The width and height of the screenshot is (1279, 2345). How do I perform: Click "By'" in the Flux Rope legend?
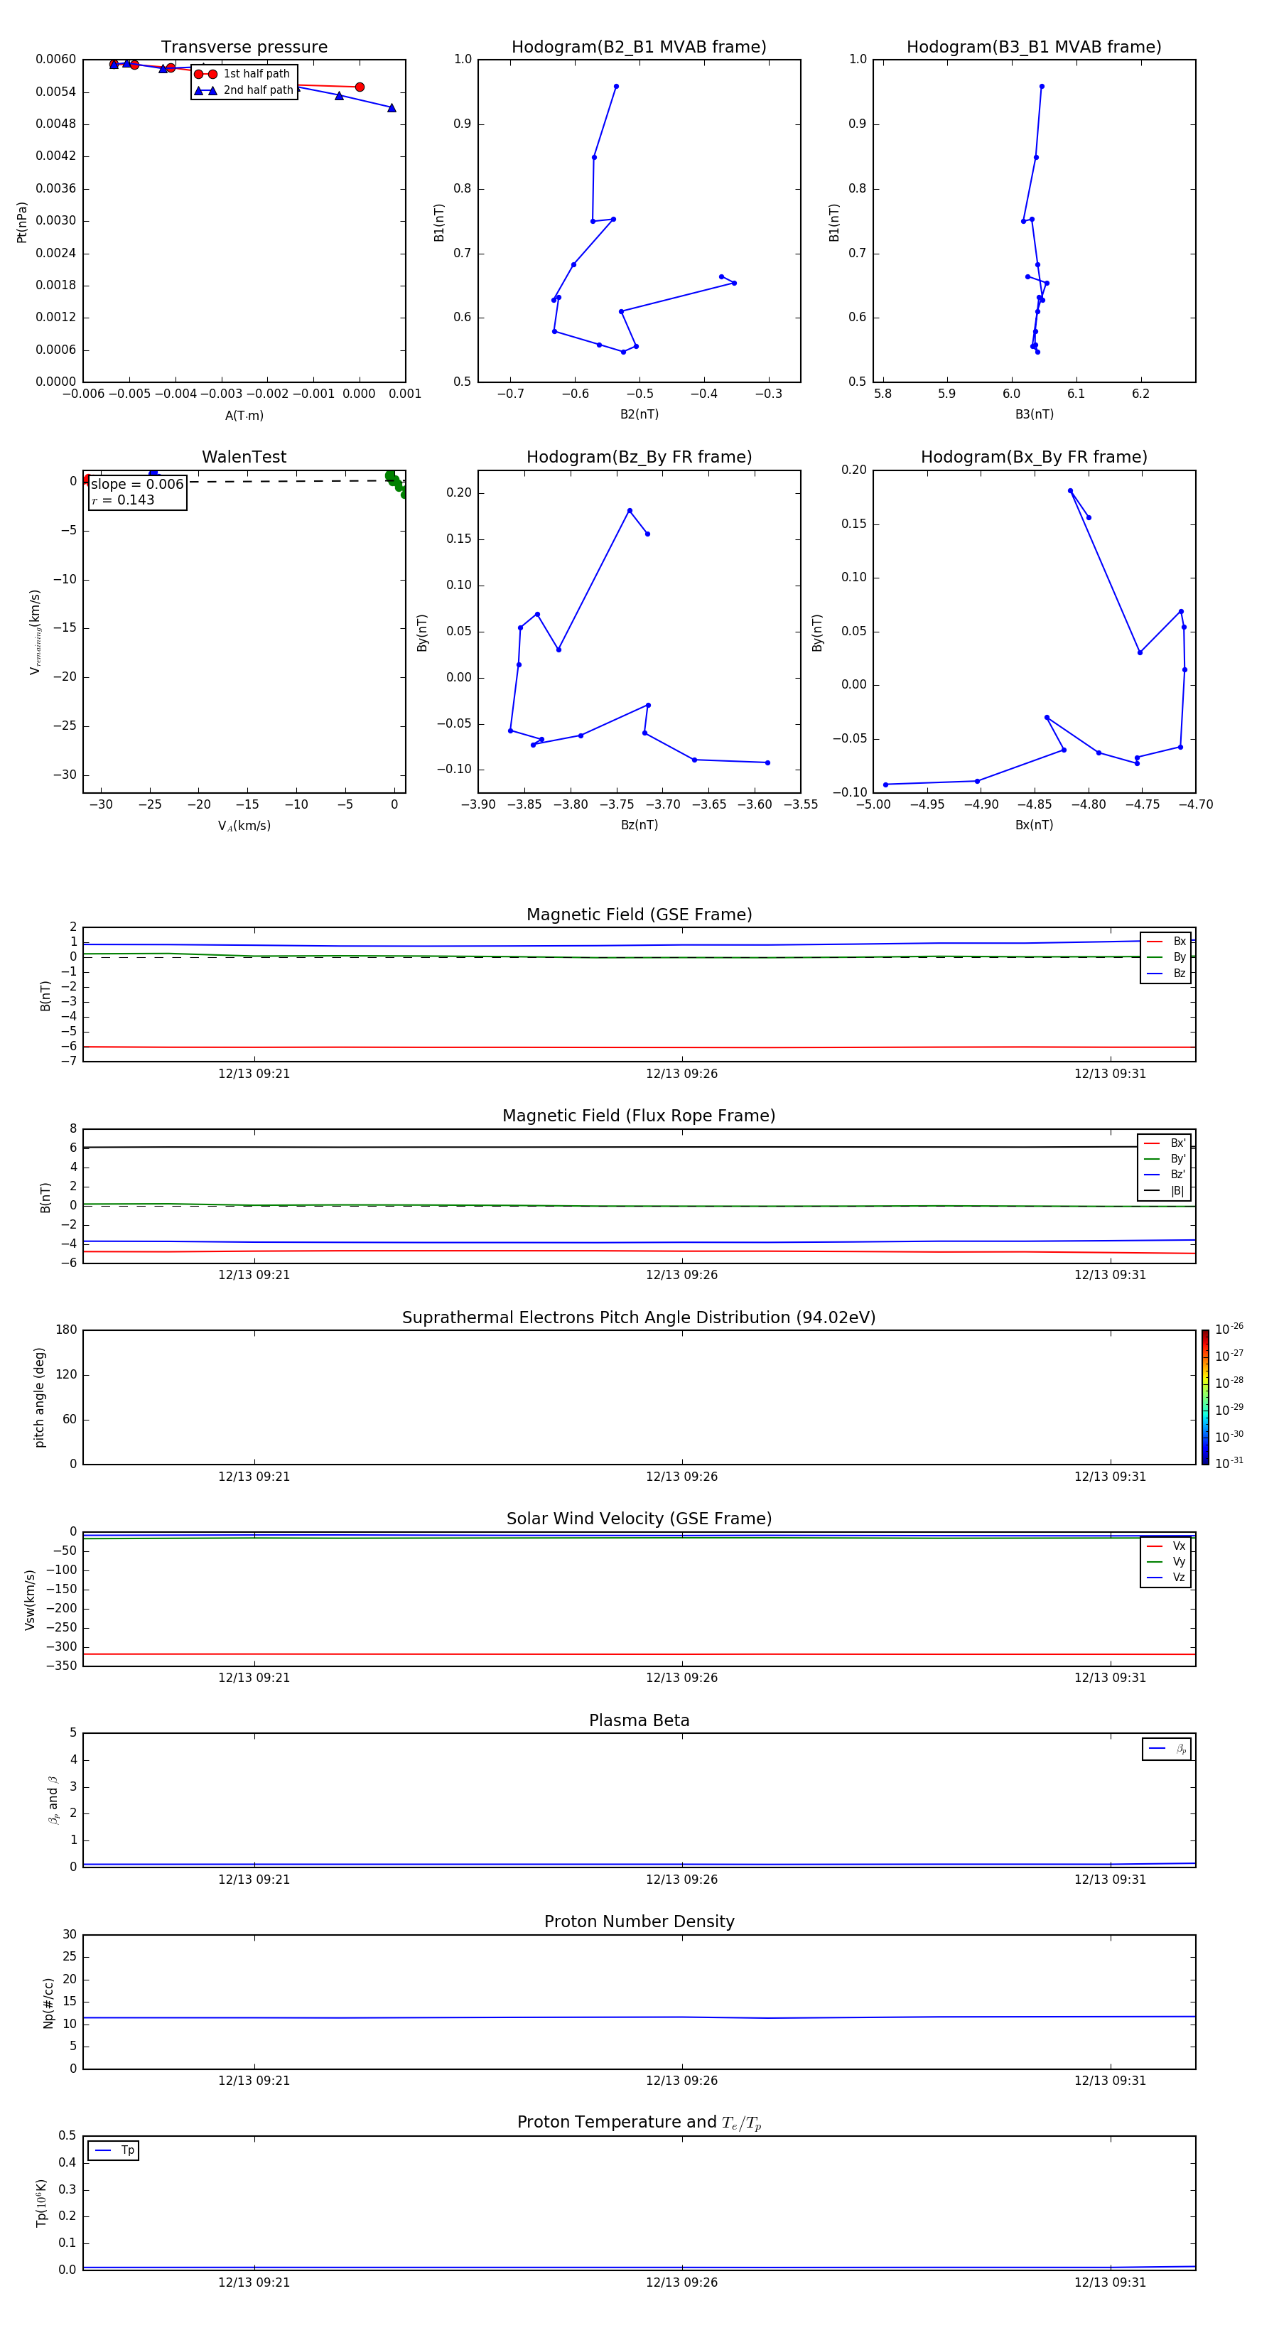pos(1165,1159)
